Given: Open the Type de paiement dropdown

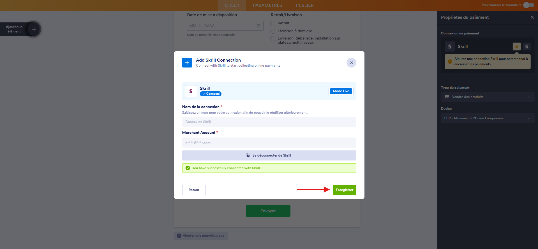Looking at the screenshot, I should click(x=488, y=97).
